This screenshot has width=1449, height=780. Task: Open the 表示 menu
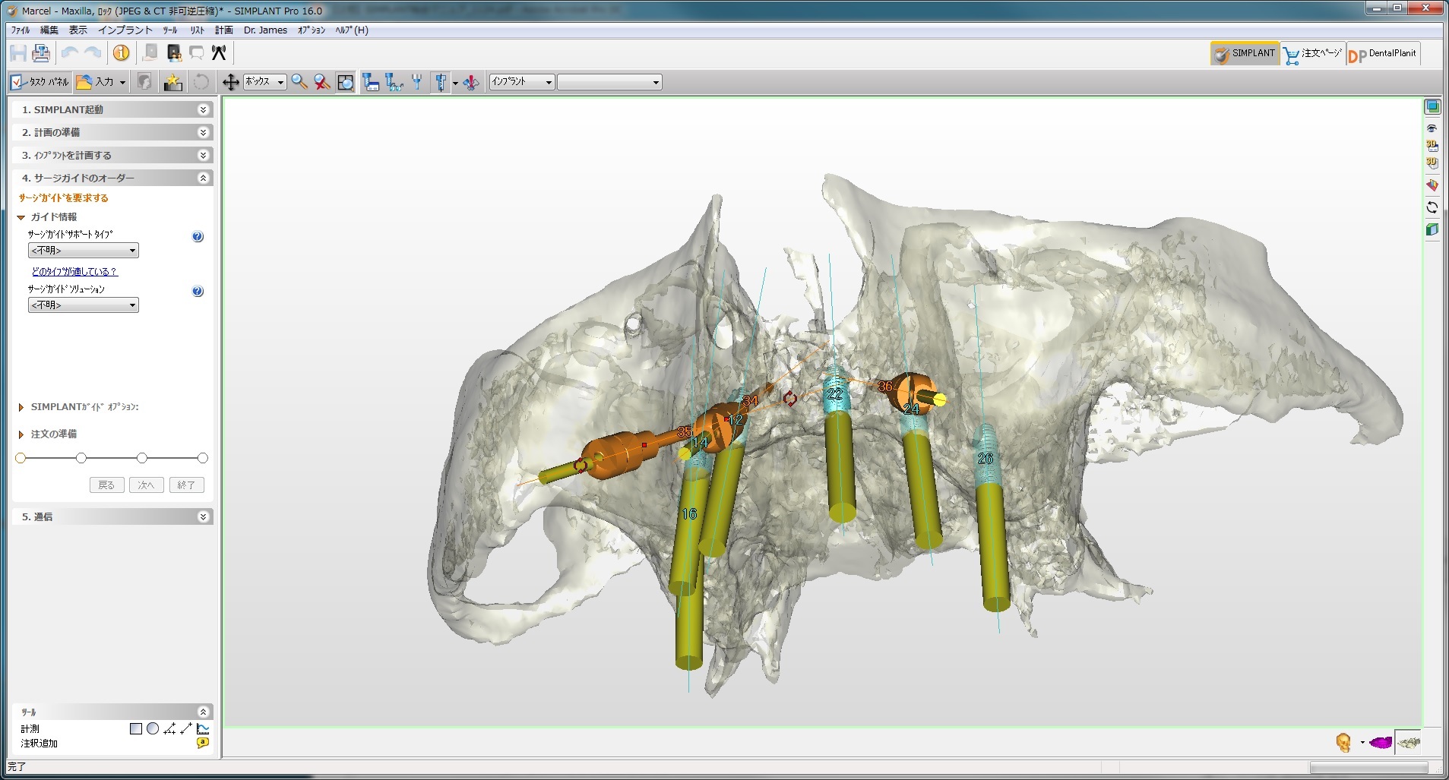pos(78,30)
